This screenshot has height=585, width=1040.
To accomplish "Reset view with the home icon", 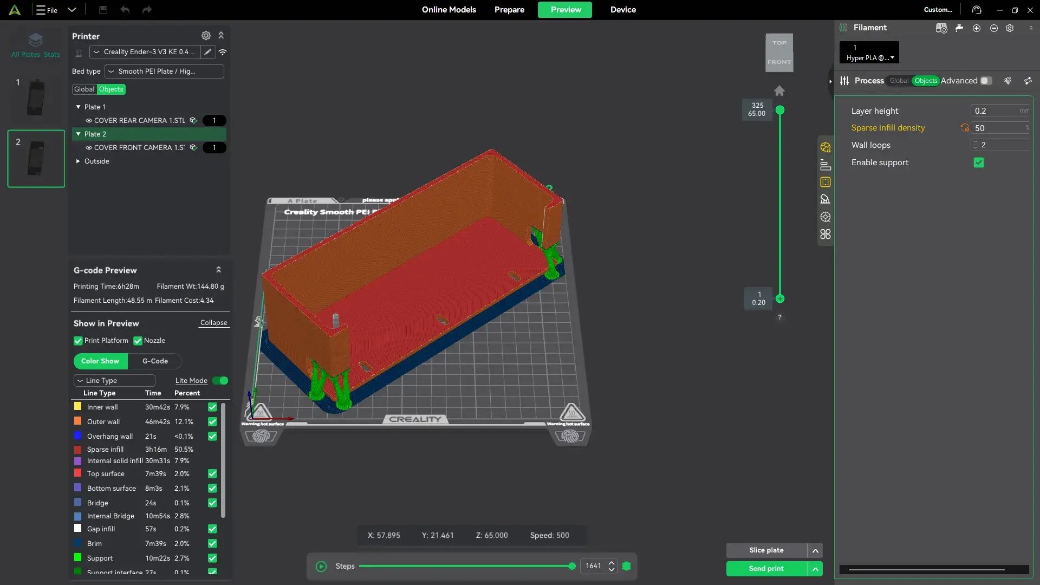I will click(x=779, y=91).
